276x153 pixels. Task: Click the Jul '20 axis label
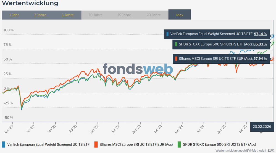click(30, 129)
